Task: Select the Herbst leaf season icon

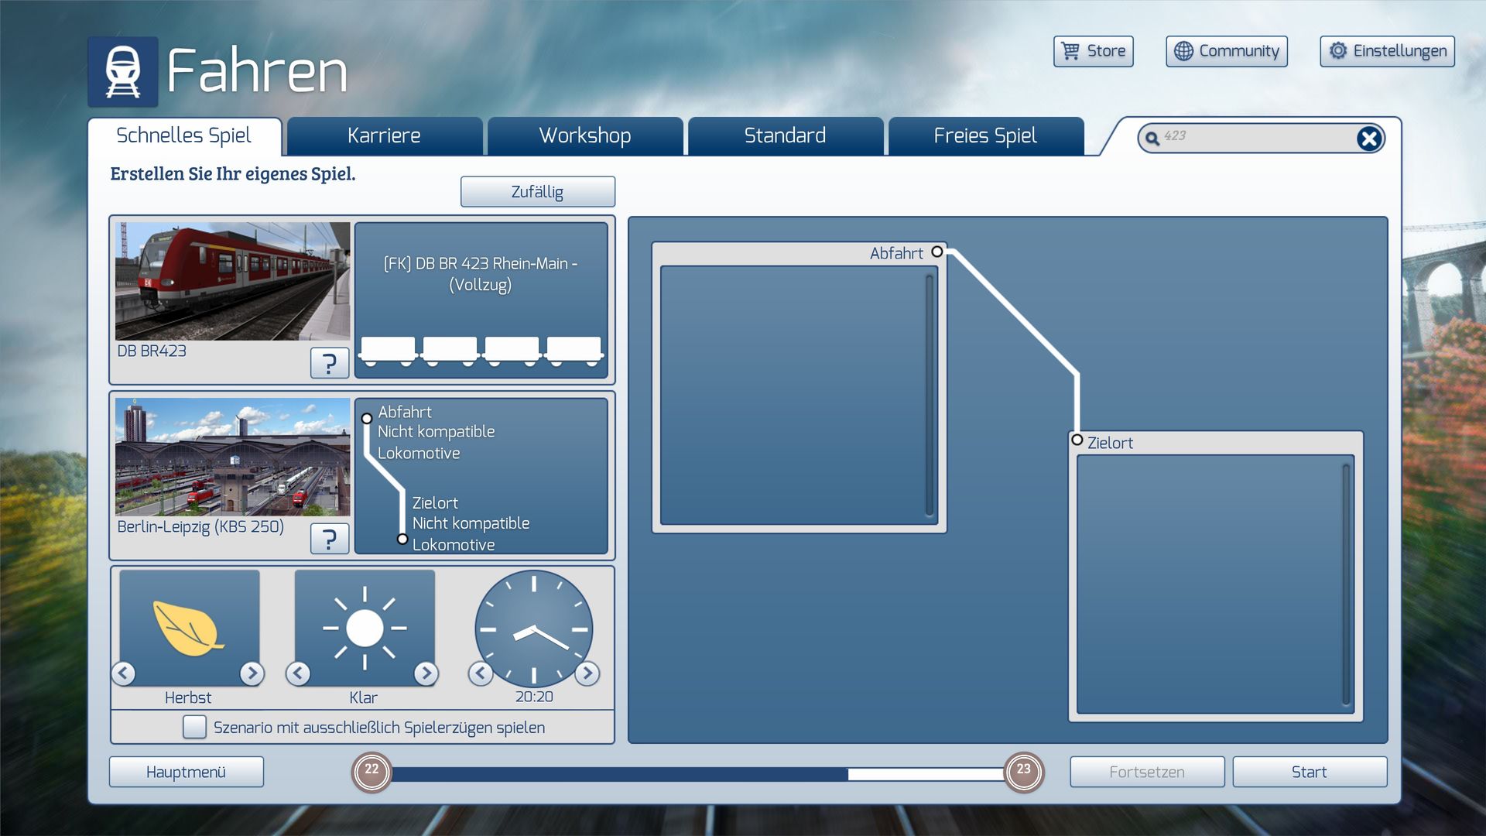Action: coord(189,628)
